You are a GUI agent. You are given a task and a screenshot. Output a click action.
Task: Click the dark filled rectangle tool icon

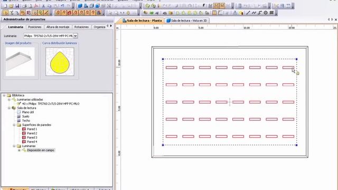[x=271, y=13]
